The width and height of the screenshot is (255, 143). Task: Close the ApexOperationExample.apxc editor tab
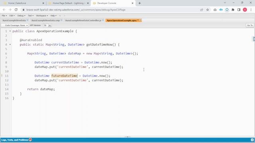click(x=141, y=20)
